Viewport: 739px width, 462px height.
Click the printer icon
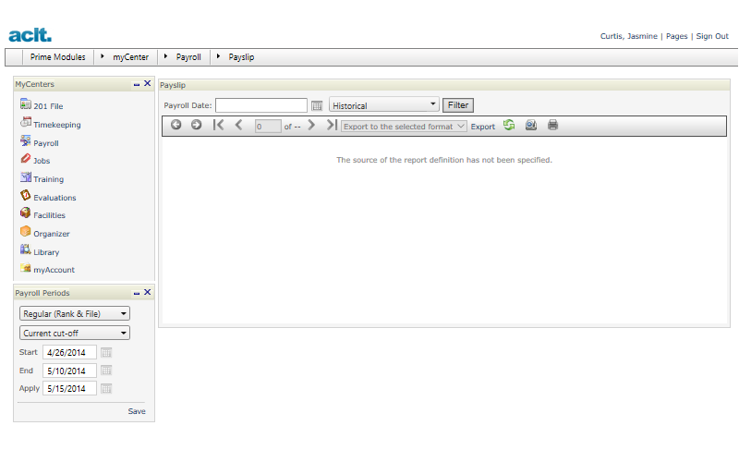(552, 125)
